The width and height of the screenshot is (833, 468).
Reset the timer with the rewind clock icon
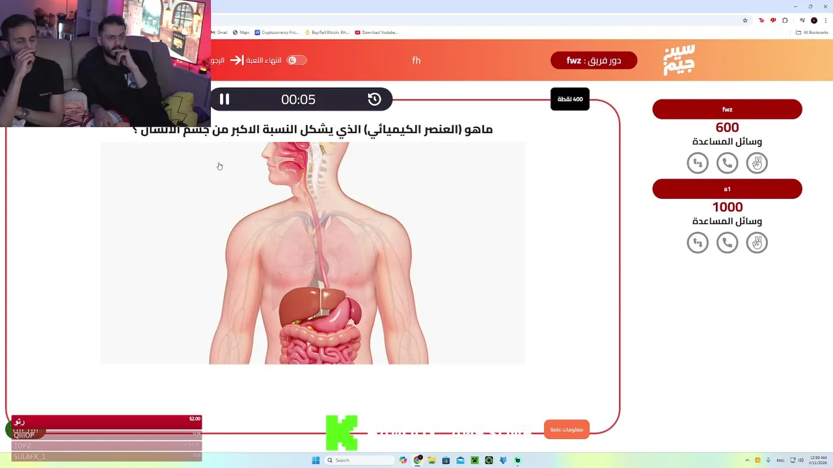374,99
